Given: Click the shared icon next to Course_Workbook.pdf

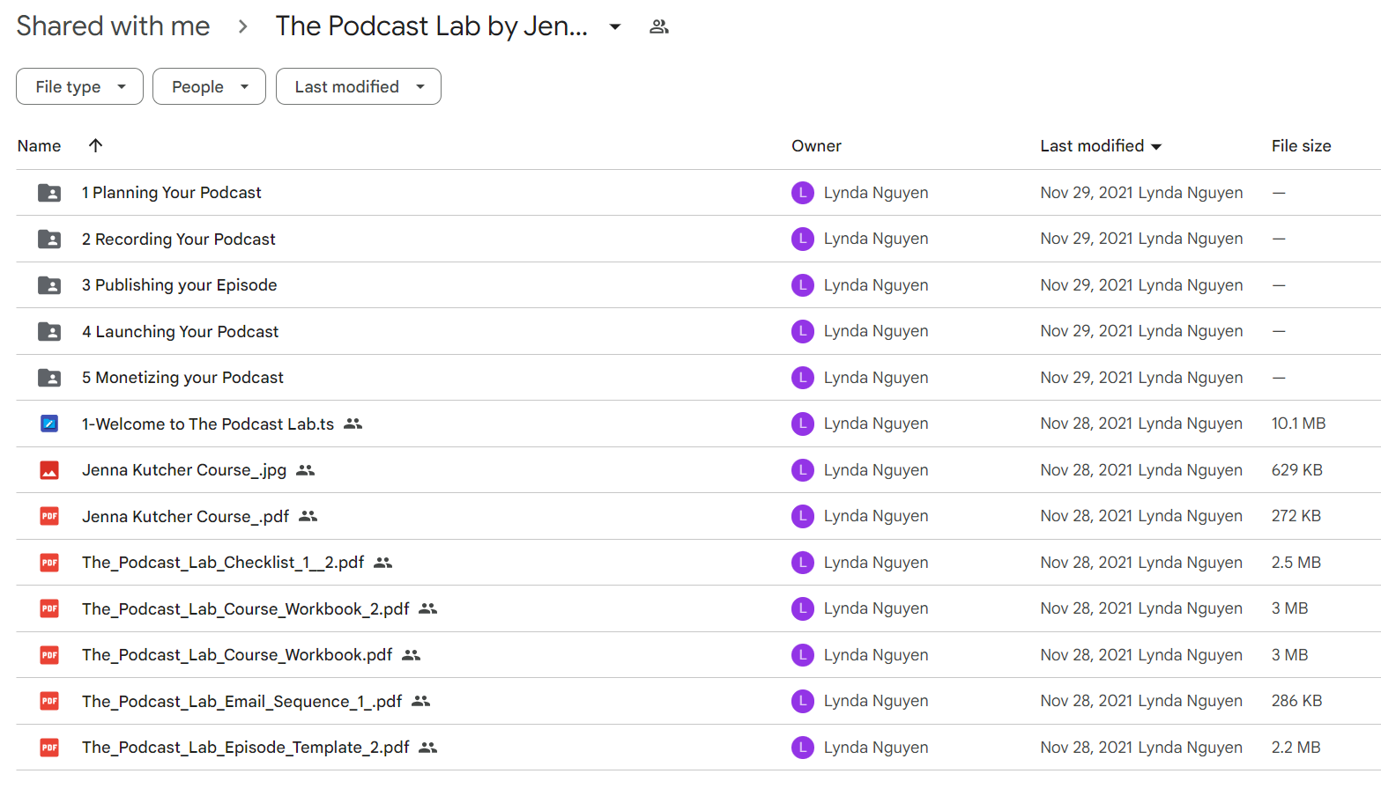Looking at the screenshot, I should point(412,655).
